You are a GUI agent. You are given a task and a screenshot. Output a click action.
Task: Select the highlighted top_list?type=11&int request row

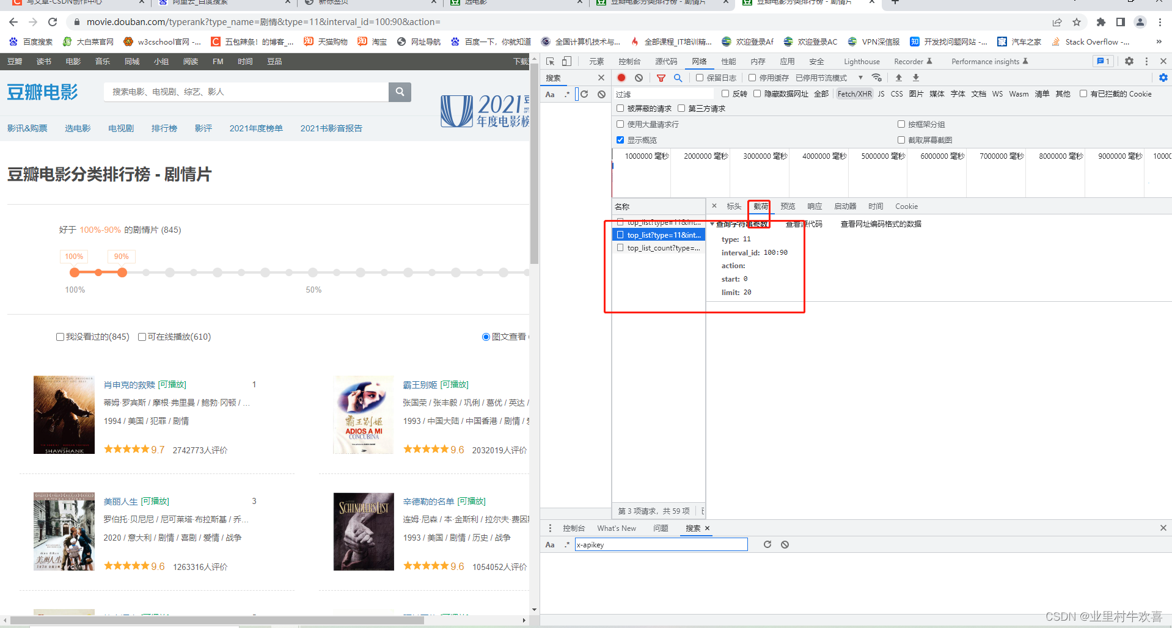(x=659, y=235)
